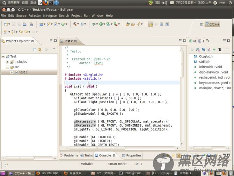Click the New C/C++ Project icon

point(41,24)
